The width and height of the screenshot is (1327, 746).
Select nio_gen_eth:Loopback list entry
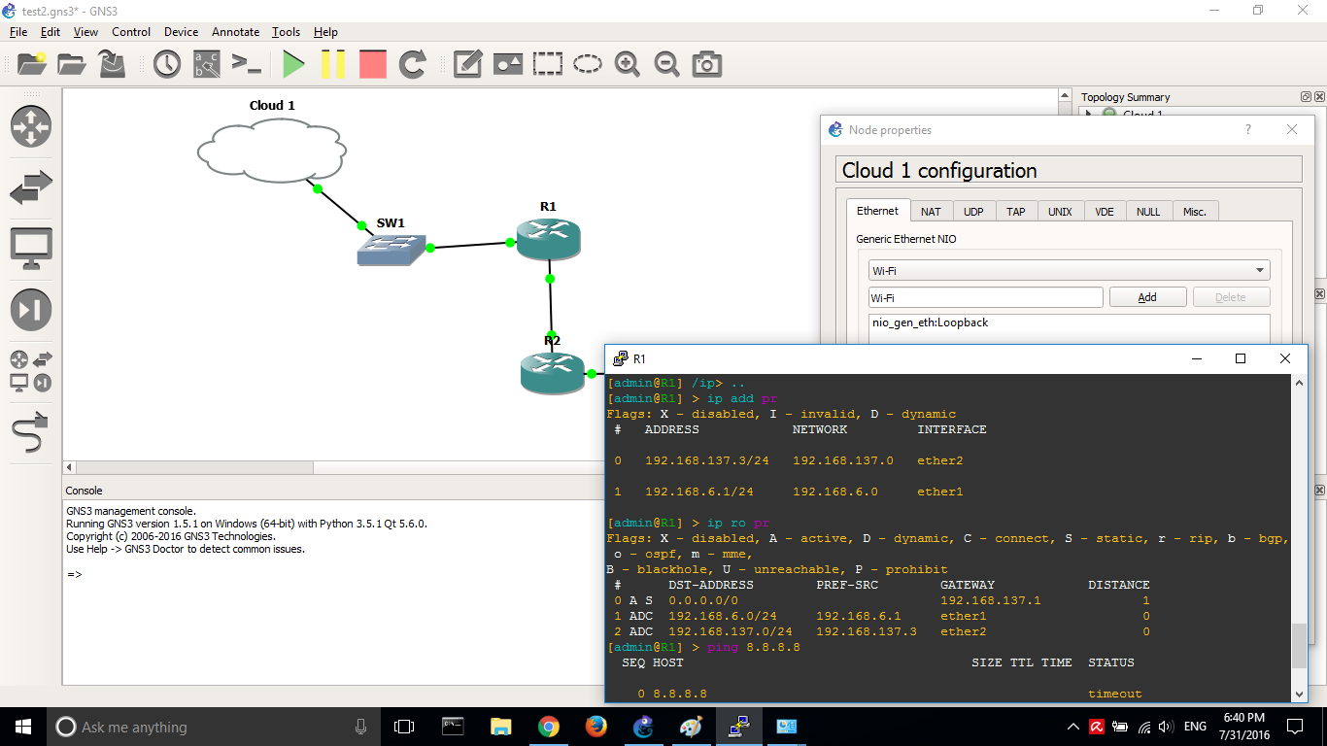point(931,322)
